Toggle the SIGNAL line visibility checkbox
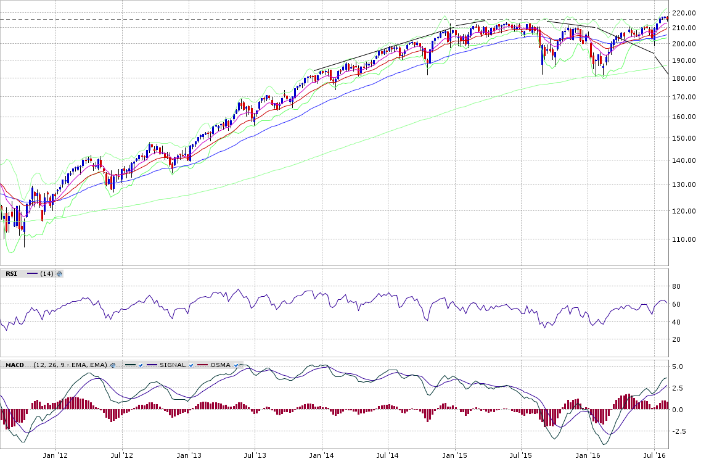Image resolution: width=701 pixels, height=464 pixels. 191,365
